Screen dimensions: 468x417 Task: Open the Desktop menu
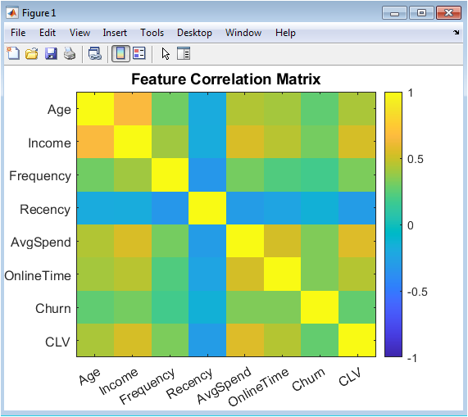pos(194,33)
